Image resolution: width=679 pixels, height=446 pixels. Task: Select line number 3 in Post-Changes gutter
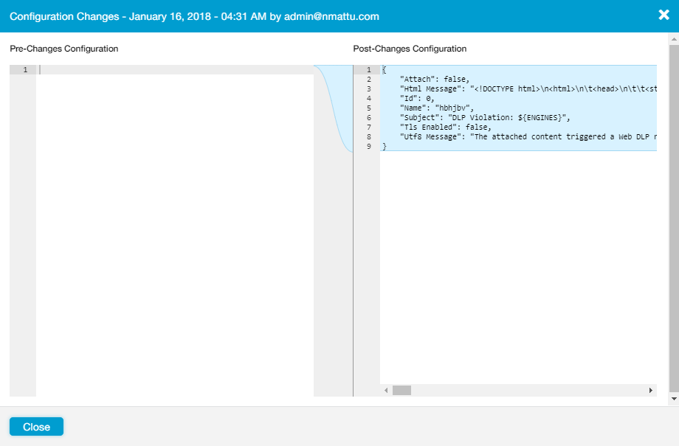pyautogui.click(x=368, y=89)
